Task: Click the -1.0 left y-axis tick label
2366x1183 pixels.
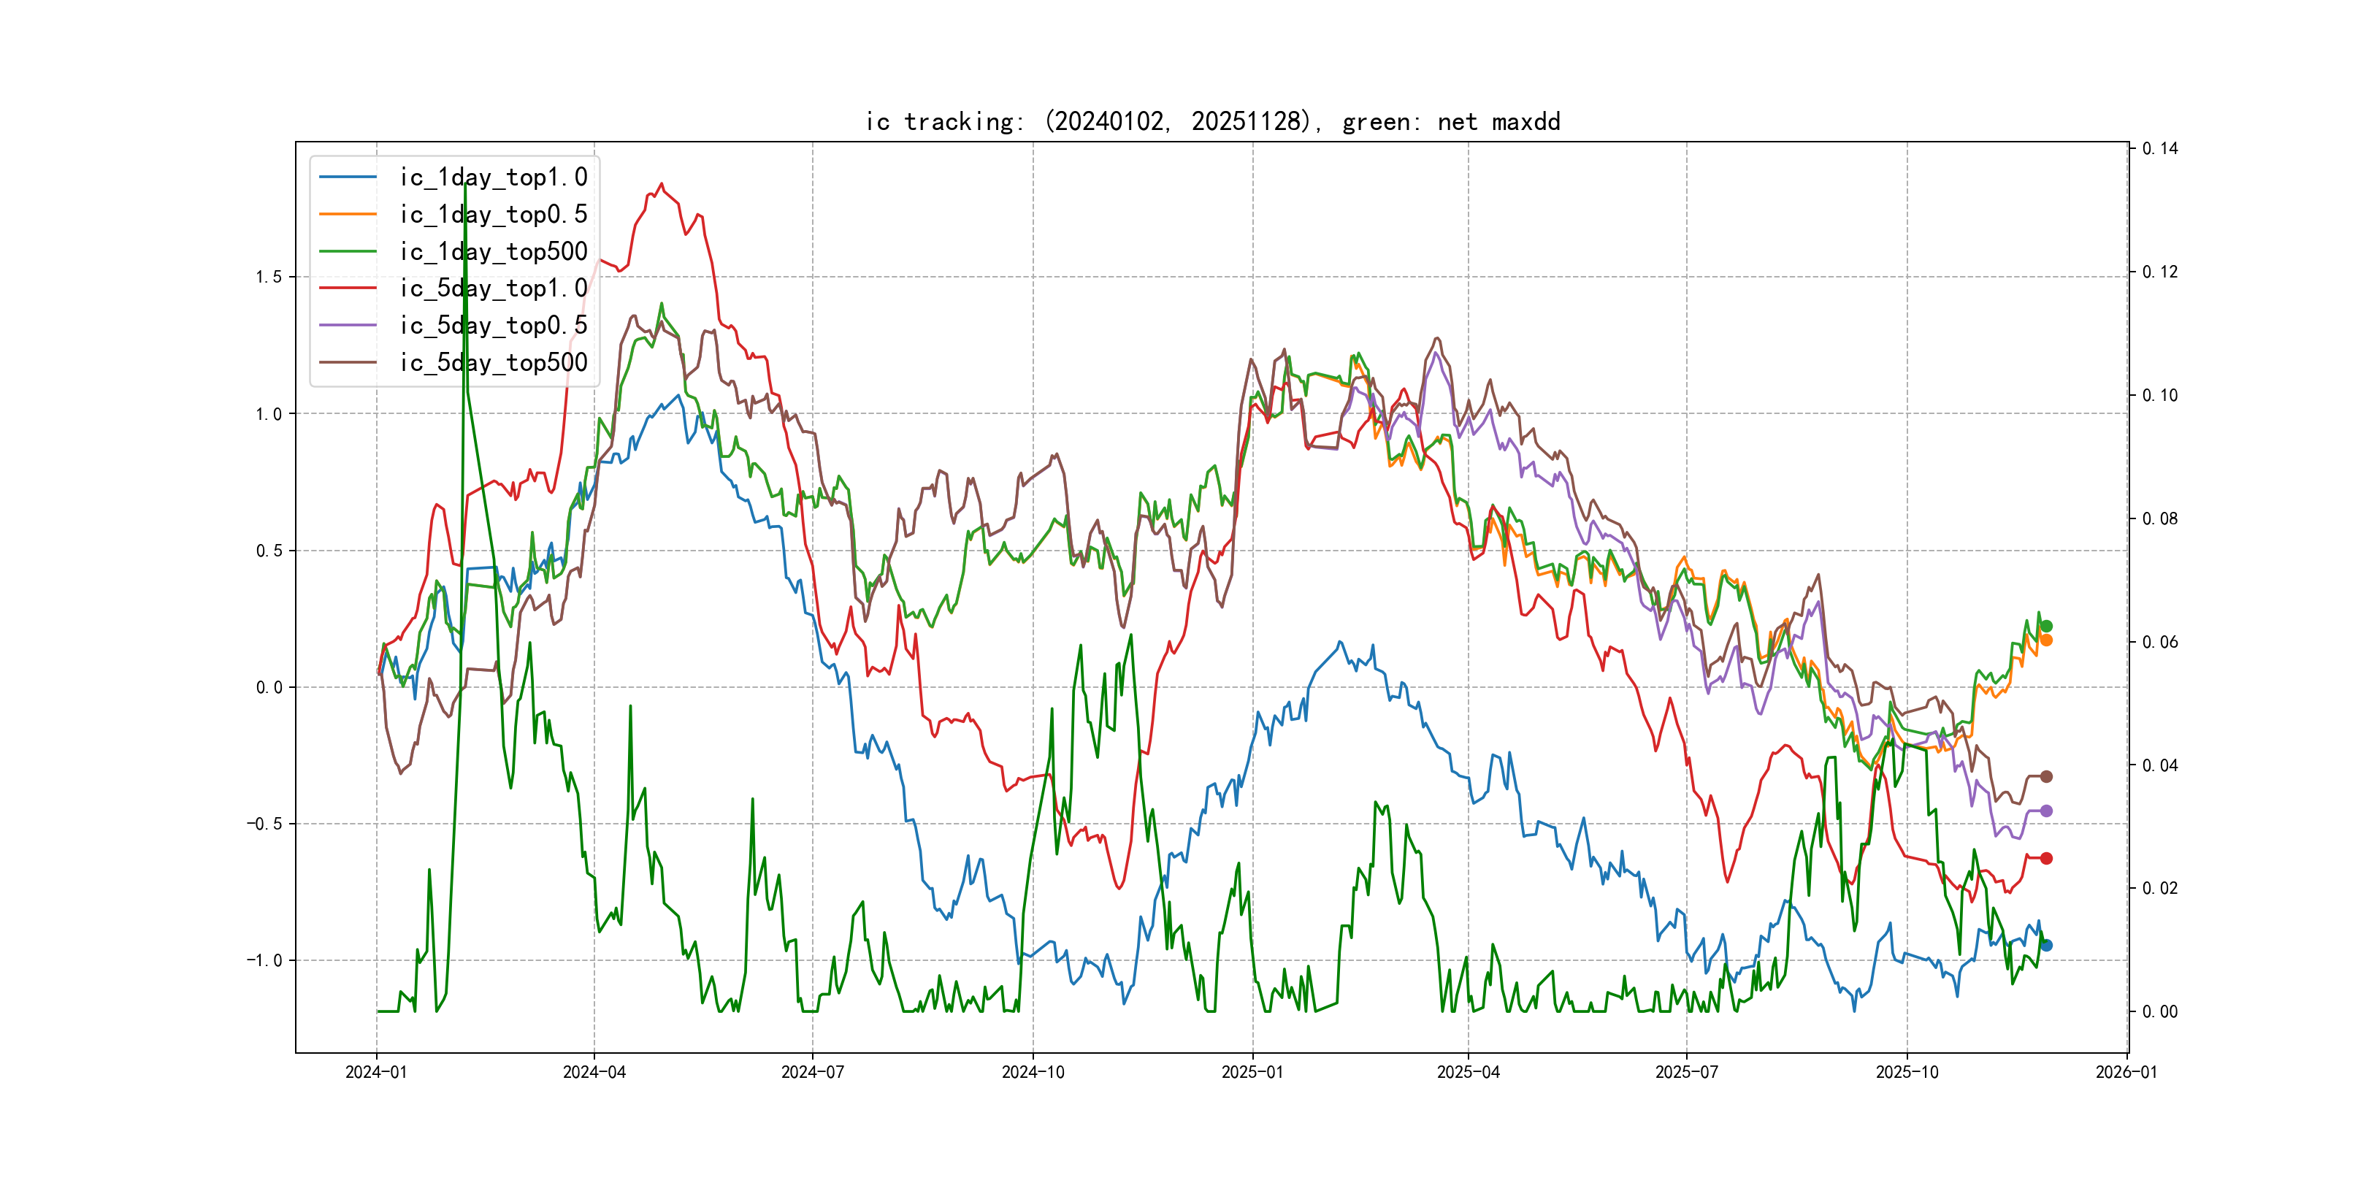Action: (x=264, y=961)
